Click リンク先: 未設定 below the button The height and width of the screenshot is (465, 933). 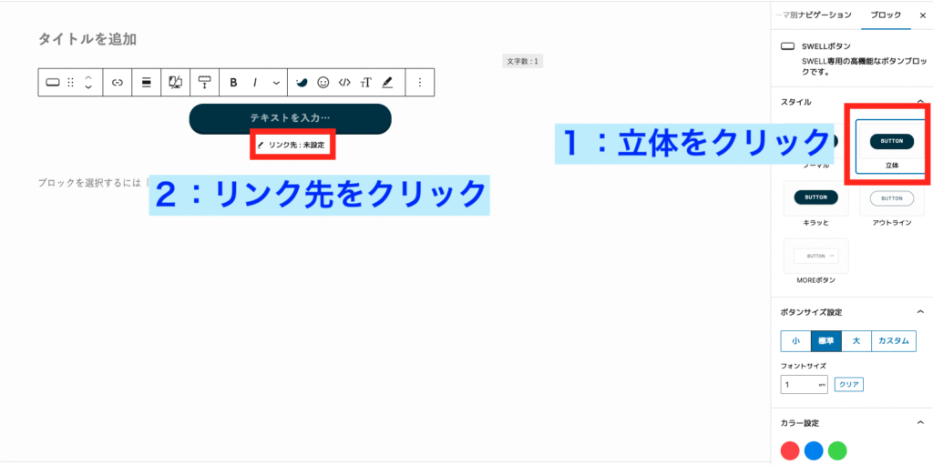coord(291,145)
